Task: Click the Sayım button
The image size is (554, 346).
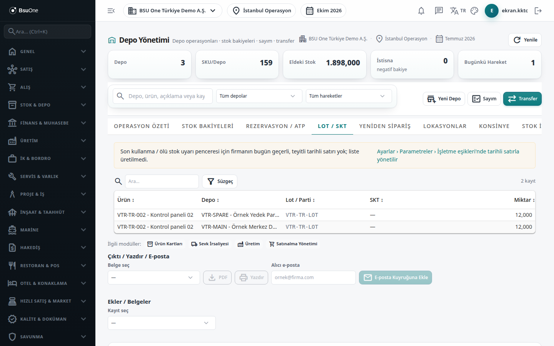Action: pyautogui.click(x=484, y=99)
